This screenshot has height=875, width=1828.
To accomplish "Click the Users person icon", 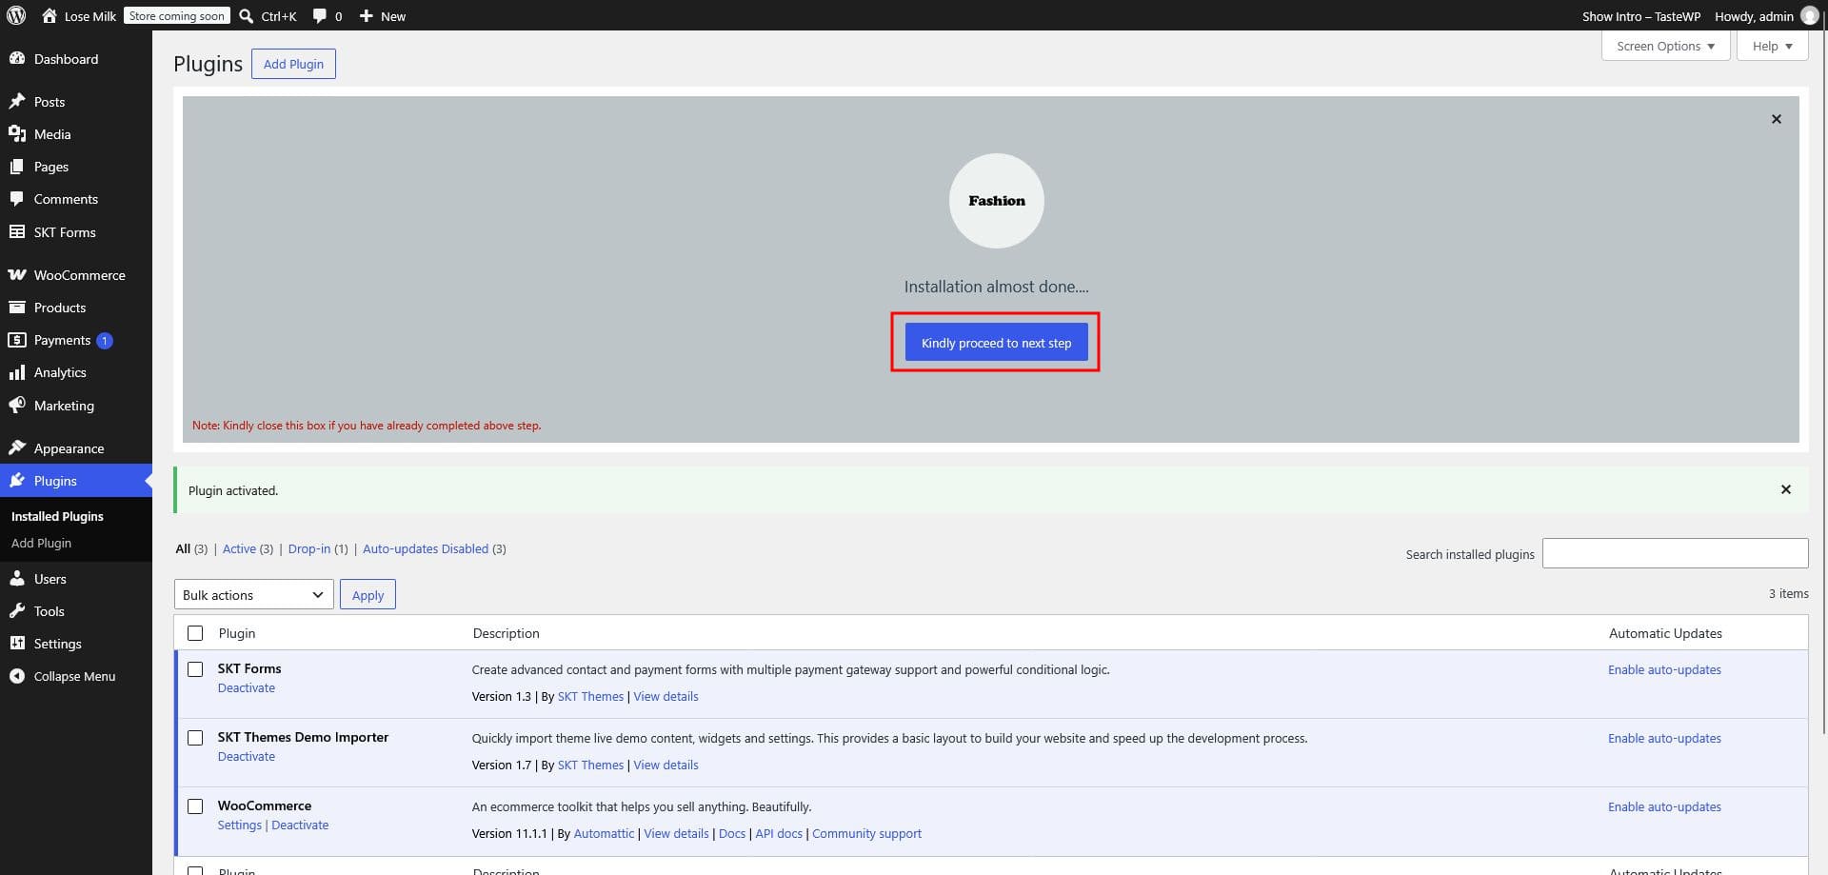I will point(17,578).
